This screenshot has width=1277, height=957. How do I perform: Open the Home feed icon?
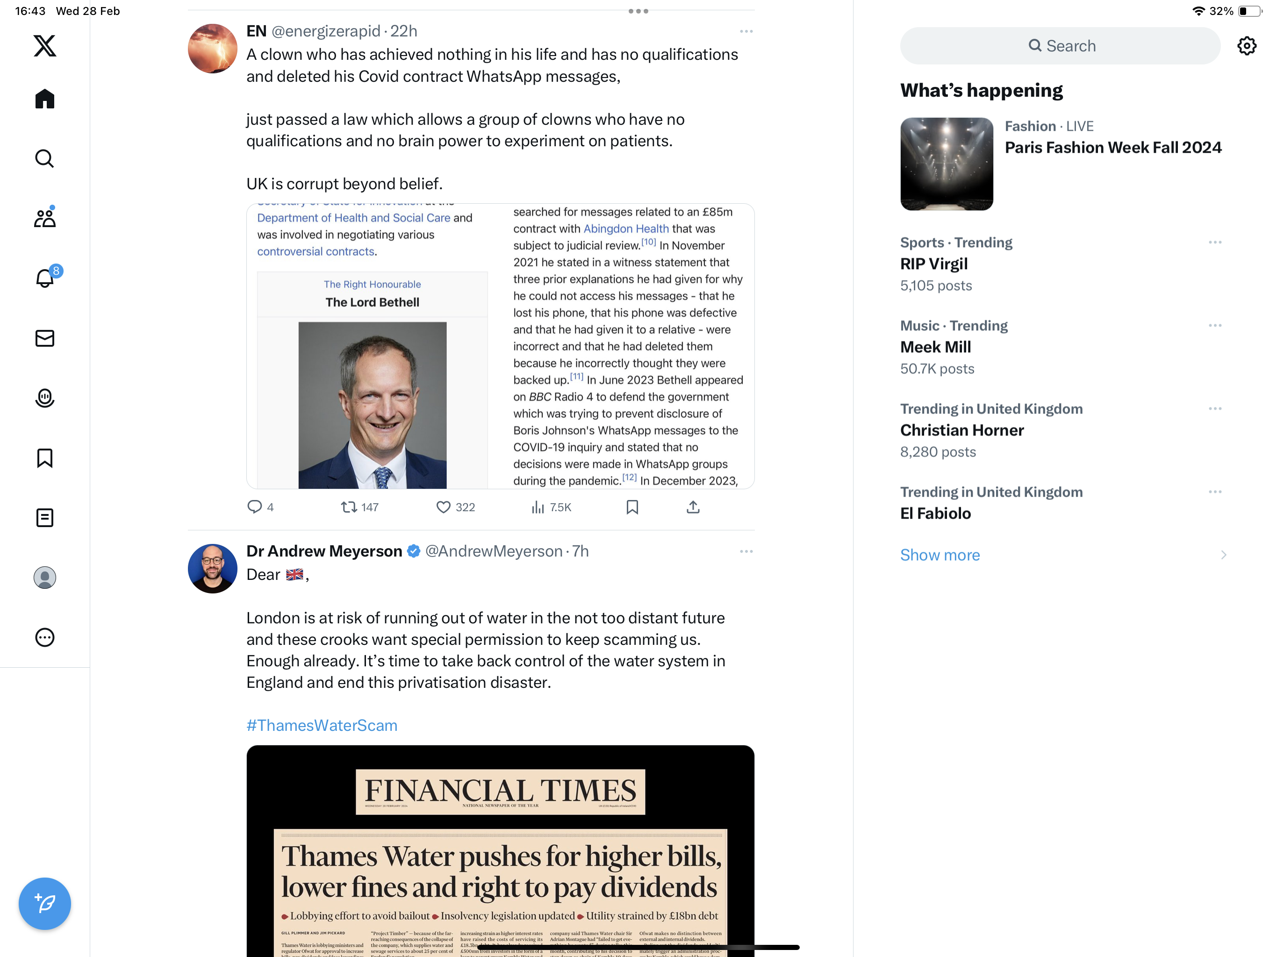click(44, 99)
